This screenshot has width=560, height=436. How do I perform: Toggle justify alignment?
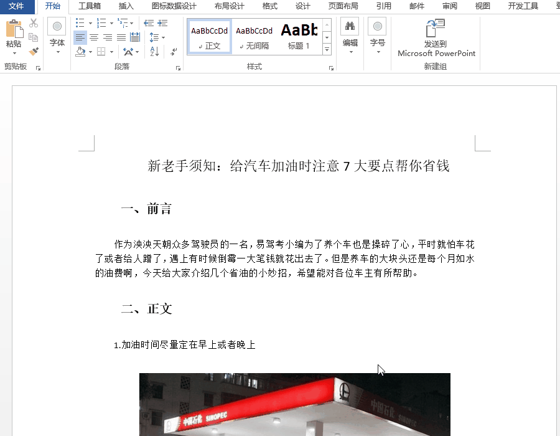[x=120, y=37]
